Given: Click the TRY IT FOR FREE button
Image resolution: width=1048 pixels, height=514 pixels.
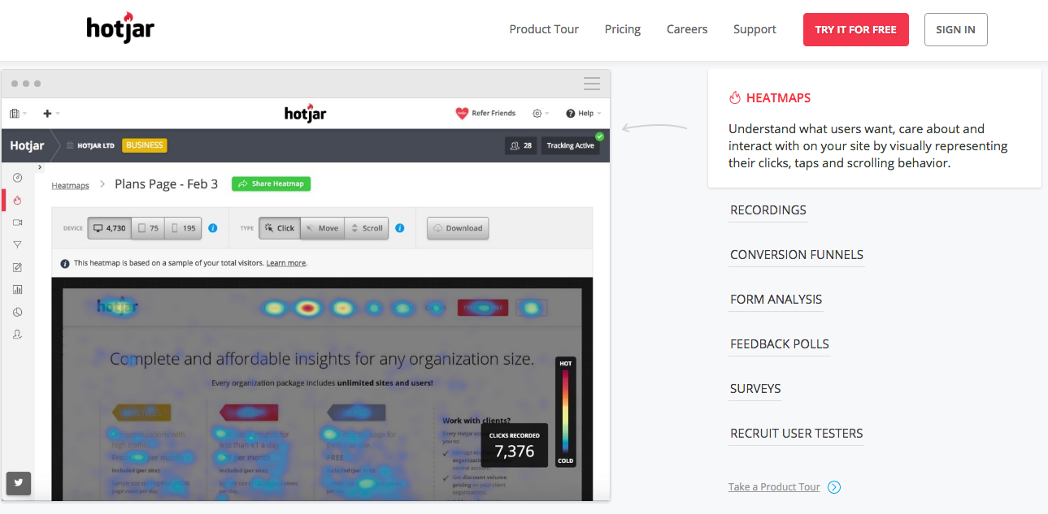Looking at the screenshot, I should (856, 29).
